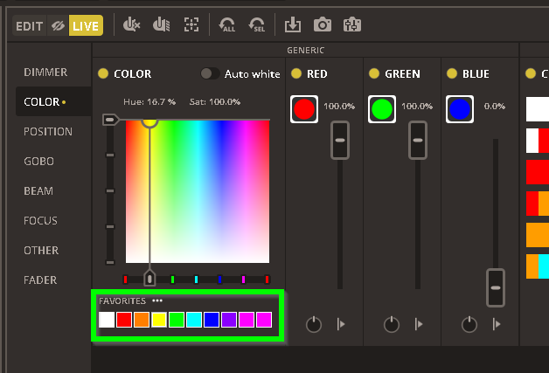Click the blue circle channel preview
549x373 pixels.
click(x=460, y=109)
